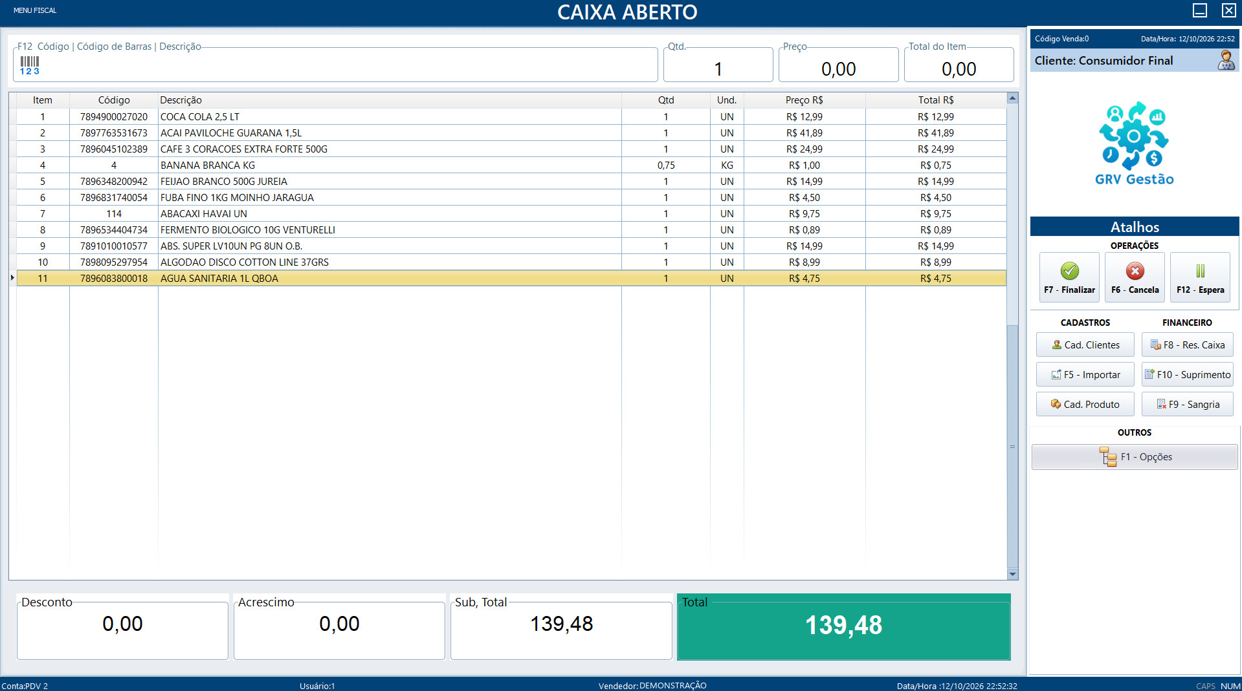Image resolution: width=1242 pixels, height=691 pixels.
Task: Select row BANANA BRANCA KG
Action: coord(511,165)
